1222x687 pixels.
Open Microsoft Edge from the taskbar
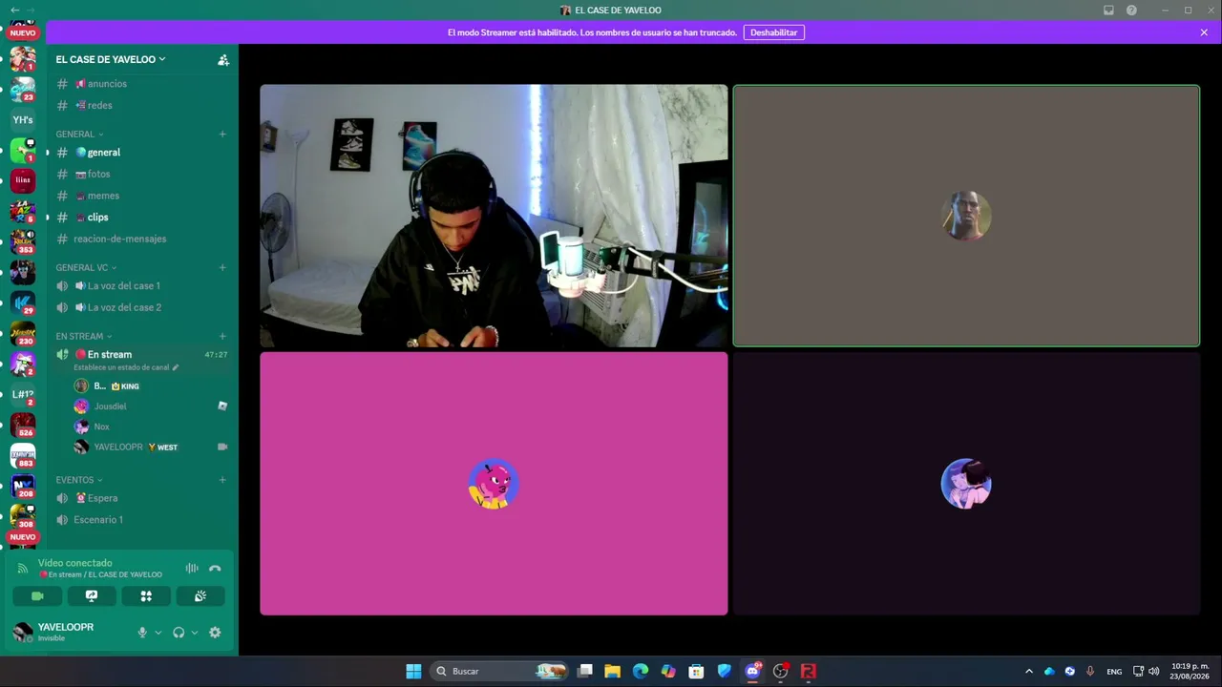click(x=641, y=672)
